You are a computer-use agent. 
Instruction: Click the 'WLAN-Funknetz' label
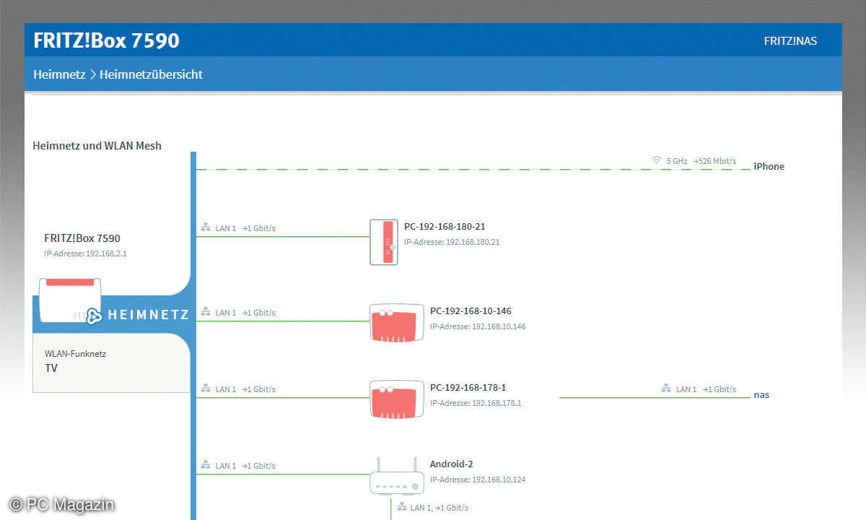tap(75, 354)
